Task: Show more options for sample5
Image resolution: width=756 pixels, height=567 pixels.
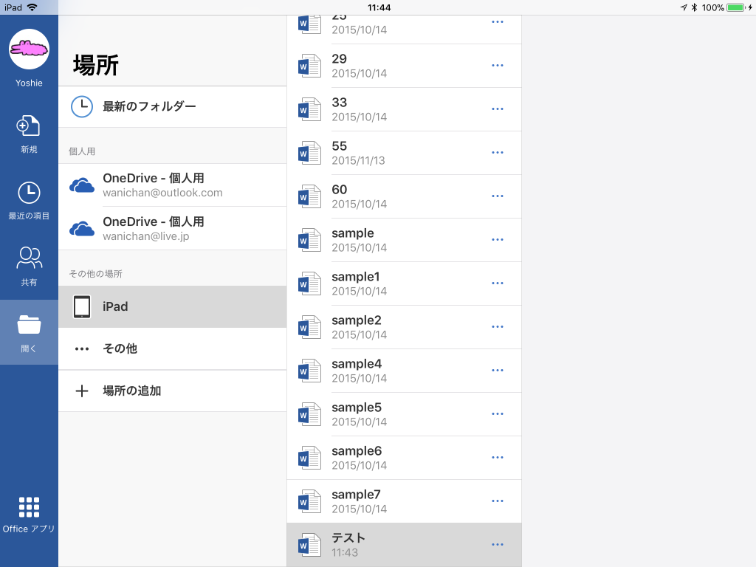Action: (498, 413)
